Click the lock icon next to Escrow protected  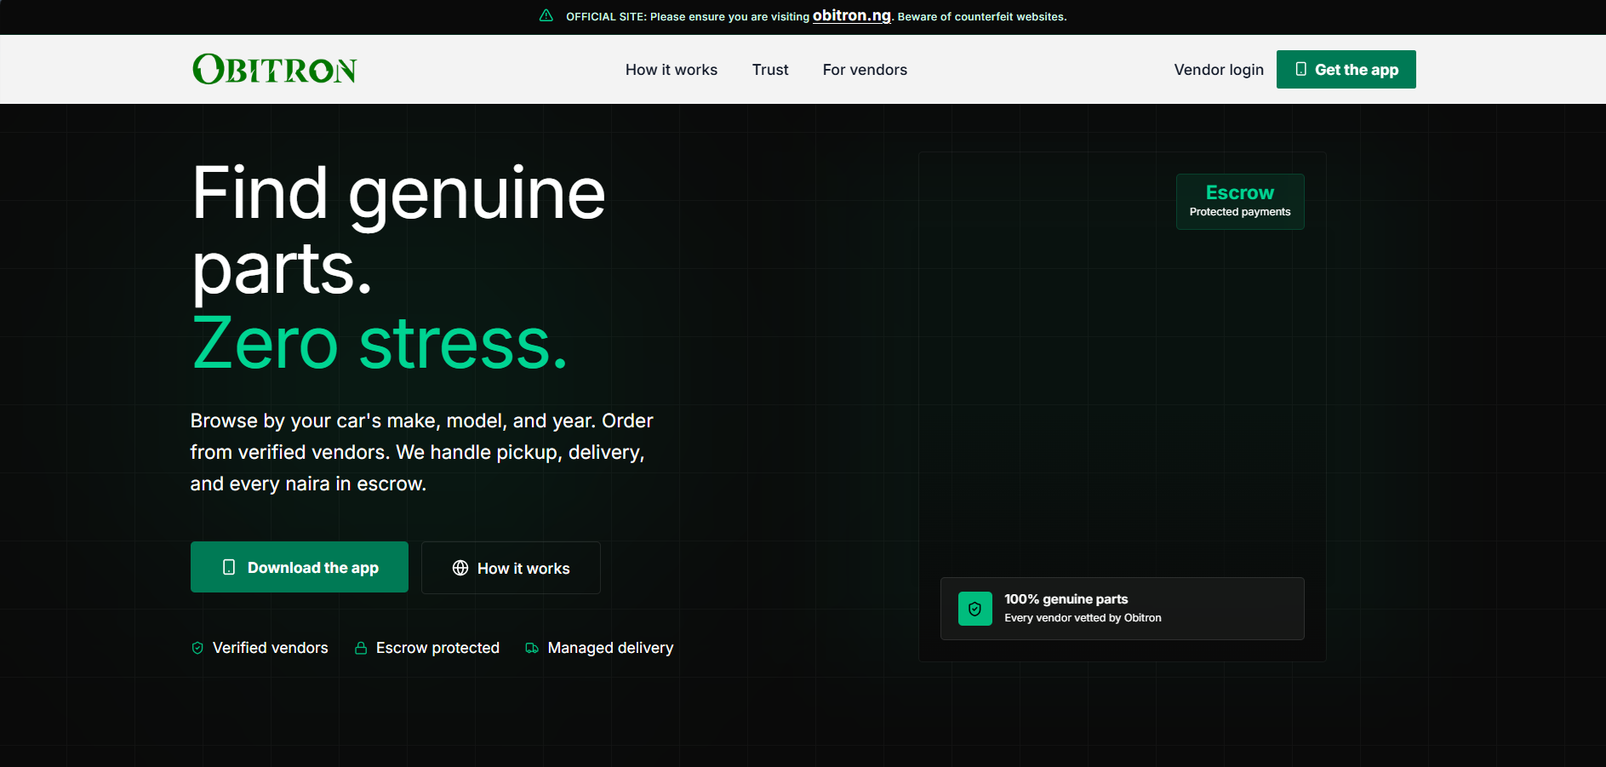361,648
